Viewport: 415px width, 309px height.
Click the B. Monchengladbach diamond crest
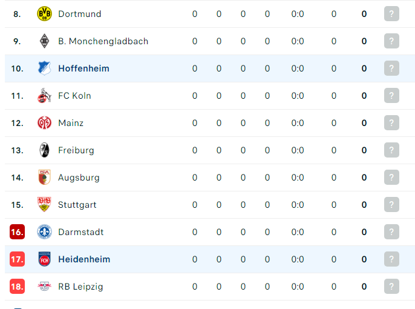point(44,41)
